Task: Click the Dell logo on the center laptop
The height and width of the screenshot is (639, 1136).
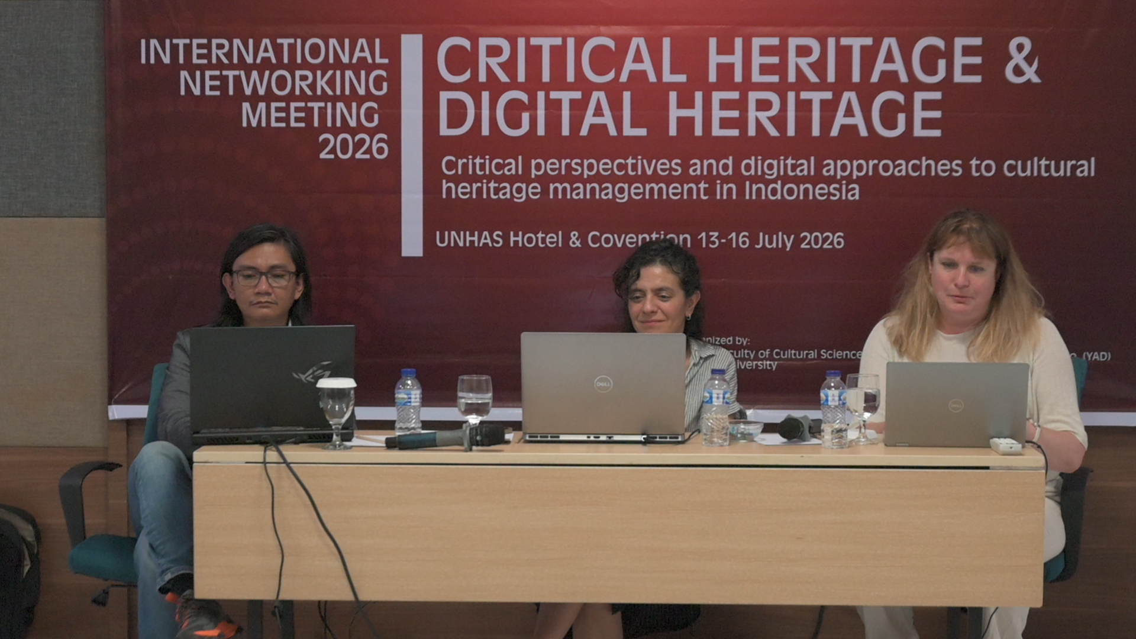Action: (603, 384)
